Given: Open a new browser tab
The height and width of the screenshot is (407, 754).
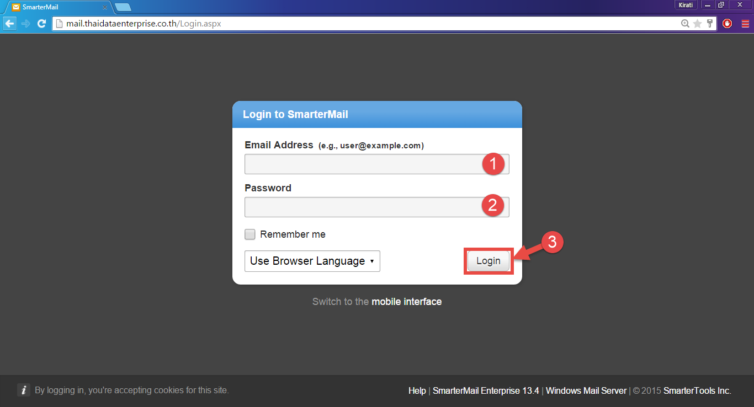Looking at the screenshot, I should [123, 7].
